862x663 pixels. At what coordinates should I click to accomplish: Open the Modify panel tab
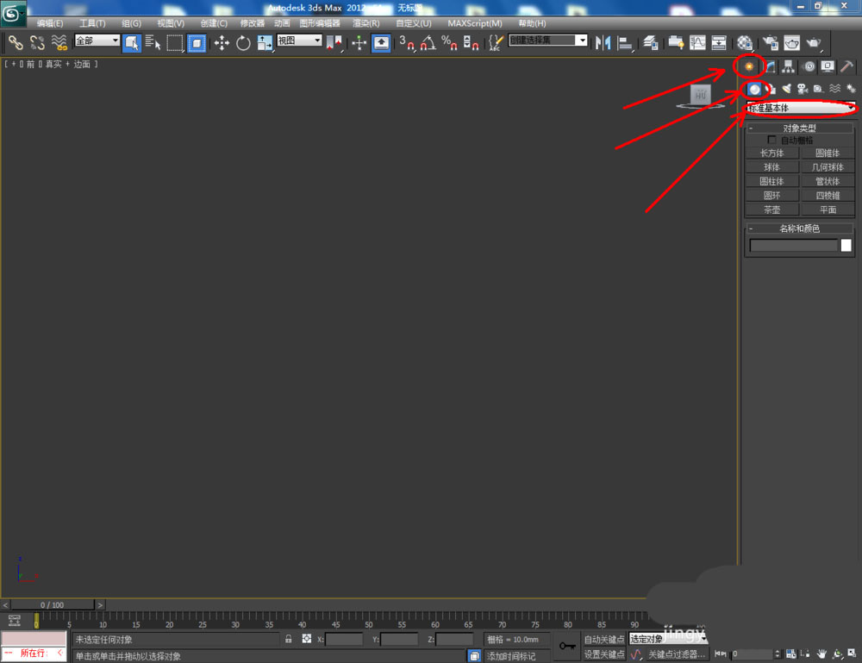point(770,66)
